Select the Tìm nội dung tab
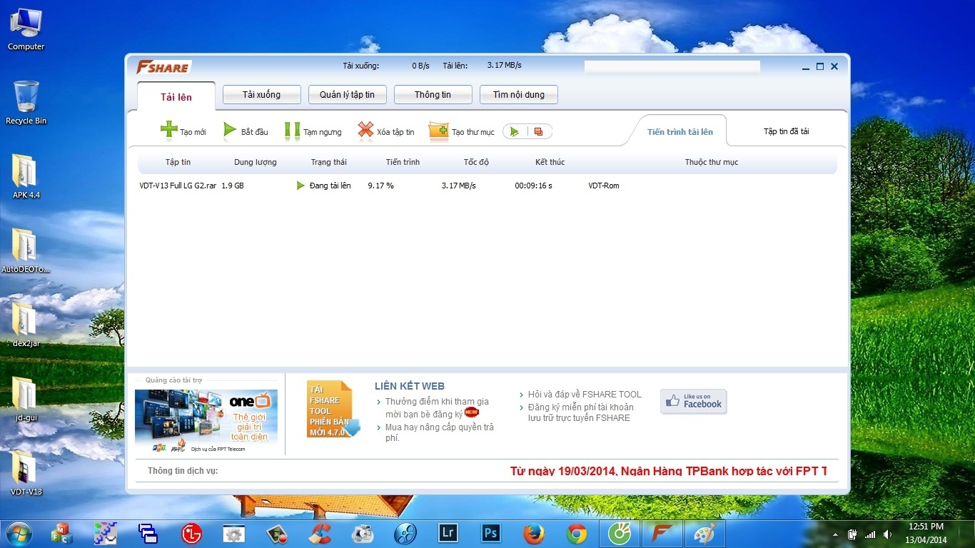 (x=518, y=94)
